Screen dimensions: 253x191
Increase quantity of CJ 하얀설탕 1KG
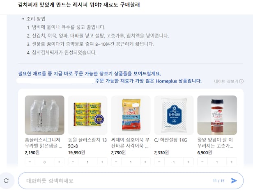[x=188, y=162]
